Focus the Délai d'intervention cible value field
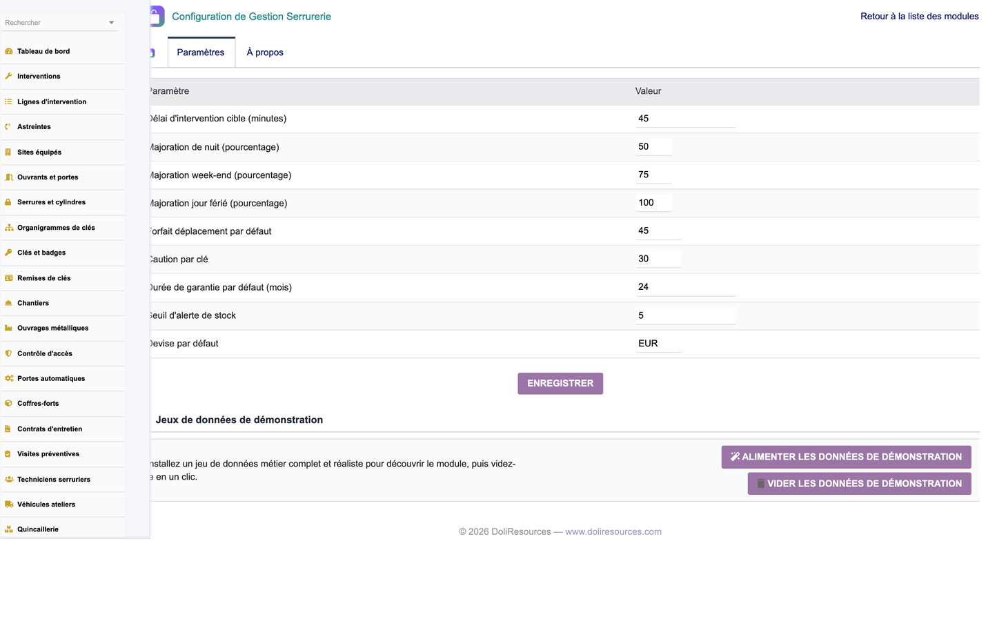Viewport: 997px width, 617px height. (685, 119)
